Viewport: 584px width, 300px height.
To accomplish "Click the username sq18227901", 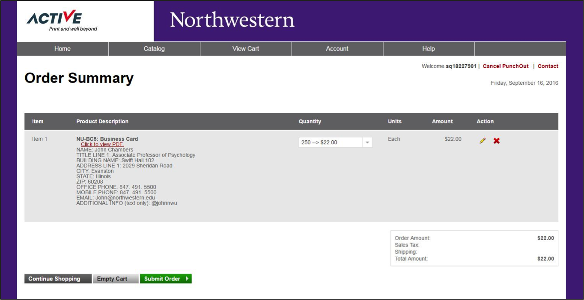I will click(x=461, y=66).
